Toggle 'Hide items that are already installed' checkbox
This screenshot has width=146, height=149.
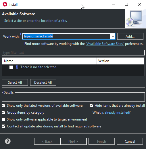click(91, 106)
